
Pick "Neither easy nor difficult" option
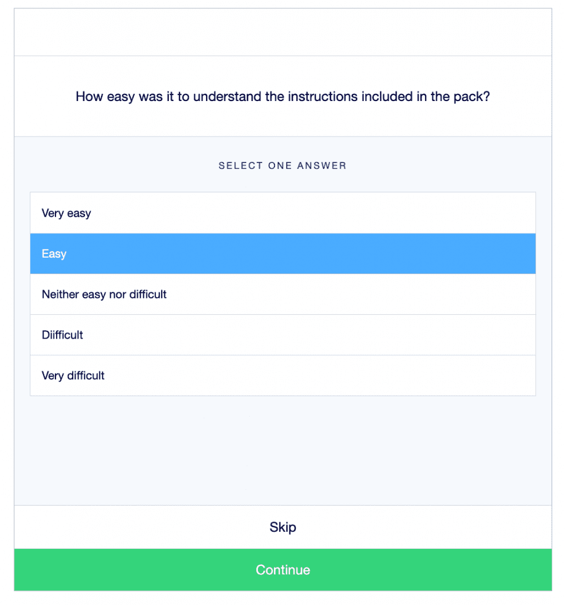point(282,294)
